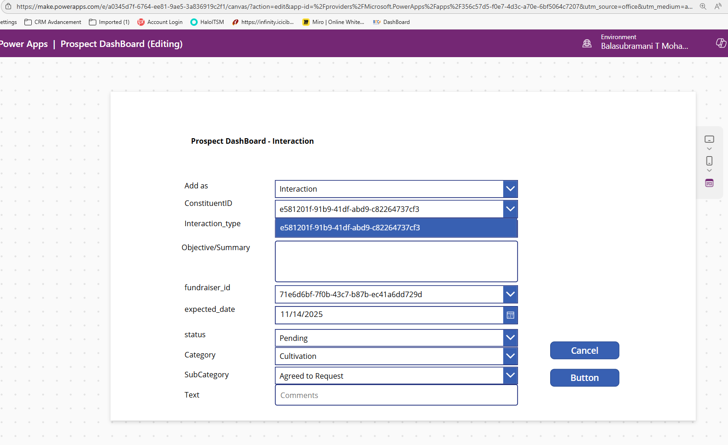Click the zoom magnifier icon in address bar
Viewport: 728px width, 445px height.
[x=703, y=6]
